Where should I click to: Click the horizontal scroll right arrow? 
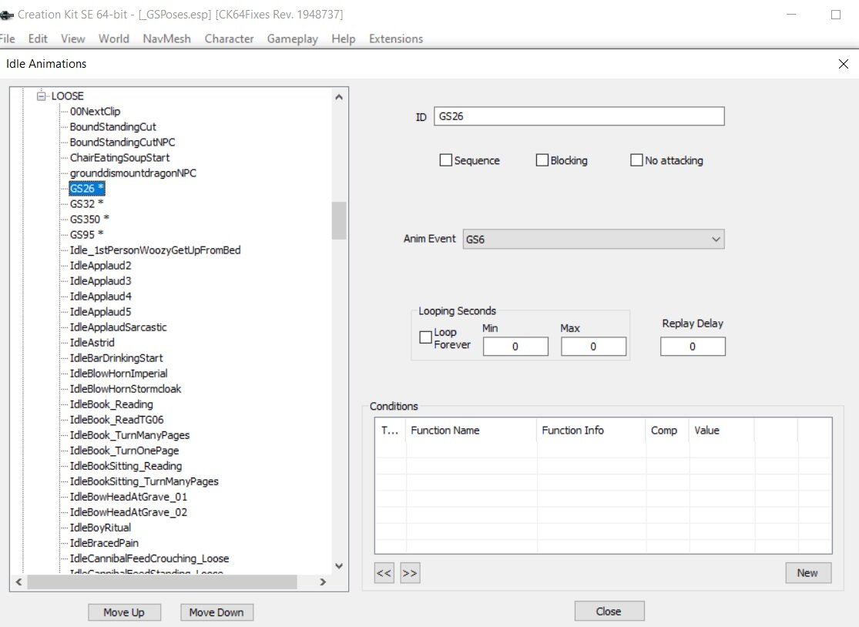pyautogui.click(x=323, y=582)
